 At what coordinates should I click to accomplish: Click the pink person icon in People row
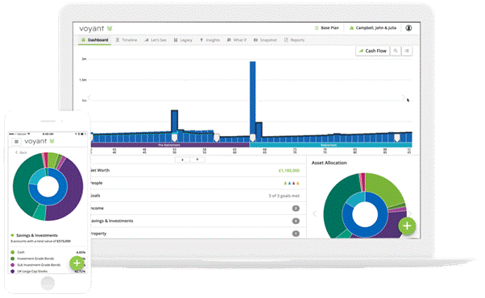coord(294,184)
